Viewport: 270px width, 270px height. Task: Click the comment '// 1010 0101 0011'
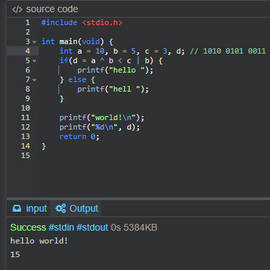pos(228,51)
